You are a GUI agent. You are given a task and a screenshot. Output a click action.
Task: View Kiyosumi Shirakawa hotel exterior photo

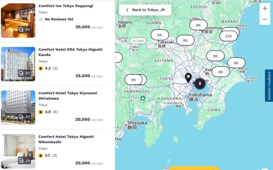pos(18,107)
